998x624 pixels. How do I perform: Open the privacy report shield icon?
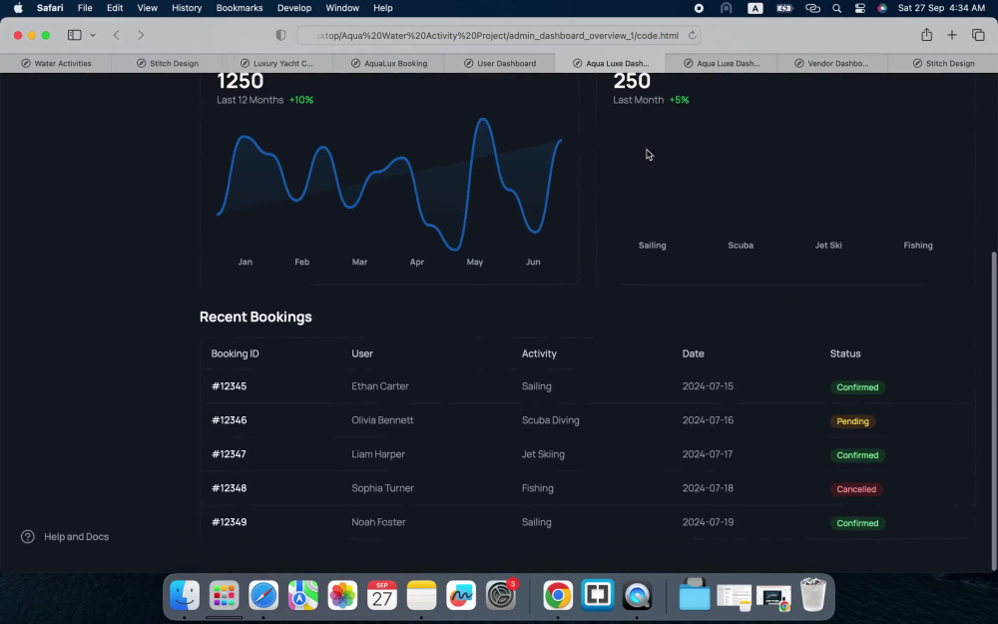(x=280, y=35)
